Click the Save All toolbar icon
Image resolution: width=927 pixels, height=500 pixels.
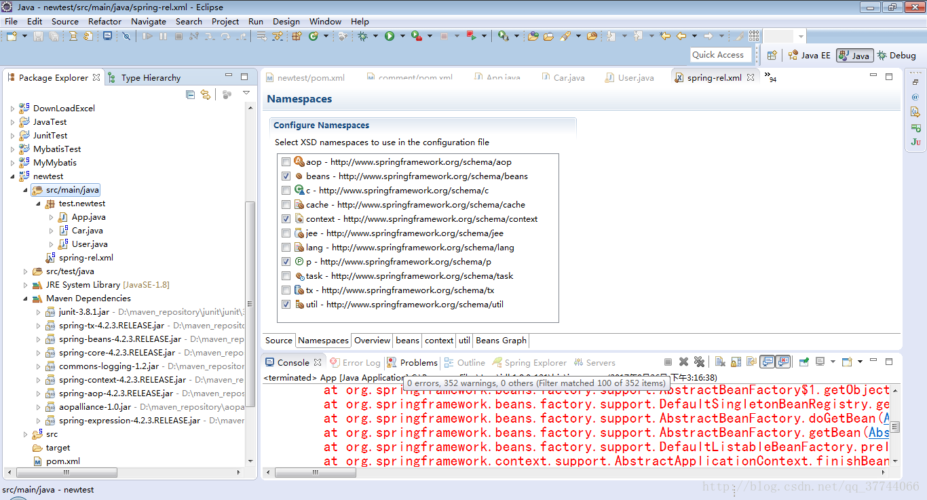click(54, 36)
